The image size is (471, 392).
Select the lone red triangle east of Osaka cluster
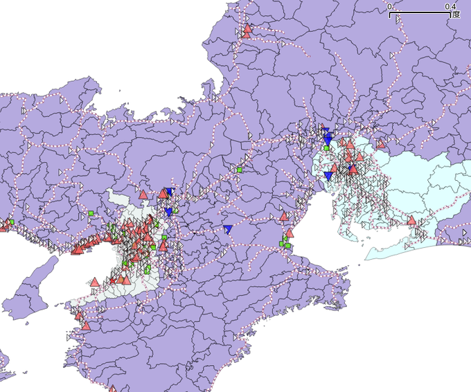163,247
